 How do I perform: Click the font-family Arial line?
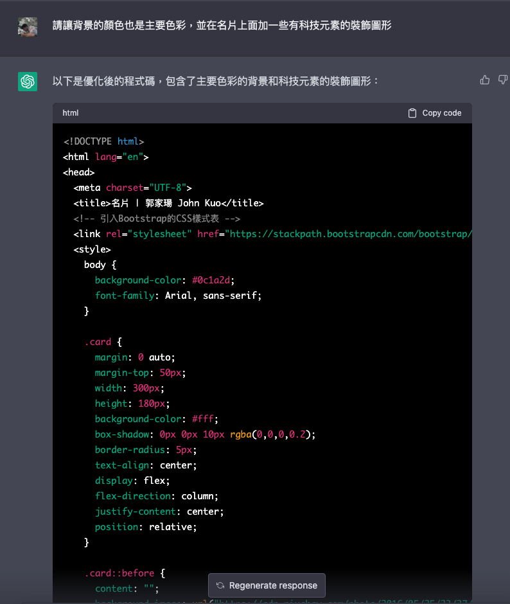(178, 296)
